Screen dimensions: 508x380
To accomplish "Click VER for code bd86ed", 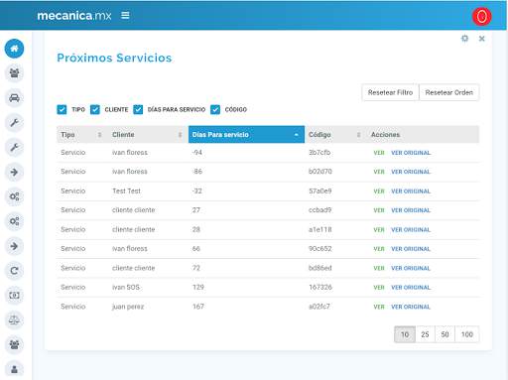I will click(379, 268).
